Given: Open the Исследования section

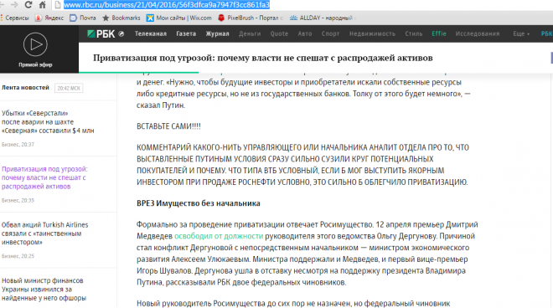Looking at the screenshot, I should (478, 33).
